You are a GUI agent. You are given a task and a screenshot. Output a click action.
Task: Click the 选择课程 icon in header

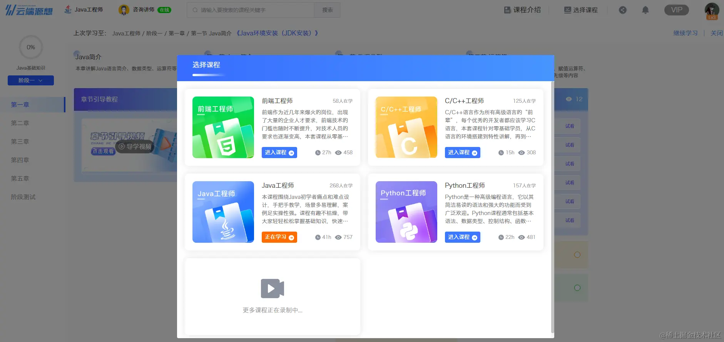click(x=567, y=10)
